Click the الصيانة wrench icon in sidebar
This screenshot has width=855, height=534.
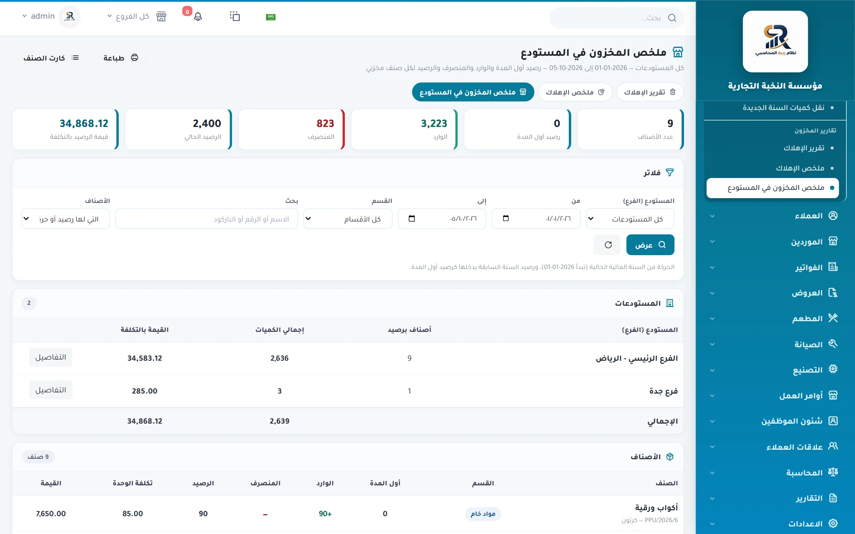point(833,344)
